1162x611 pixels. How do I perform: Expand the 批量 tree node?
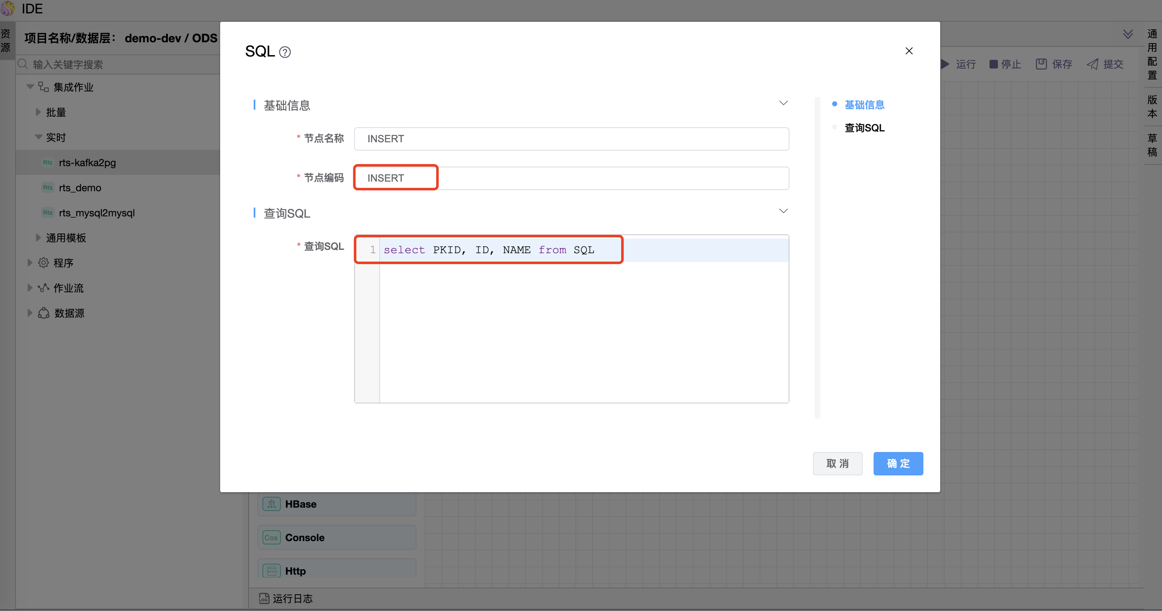(39, 112)
